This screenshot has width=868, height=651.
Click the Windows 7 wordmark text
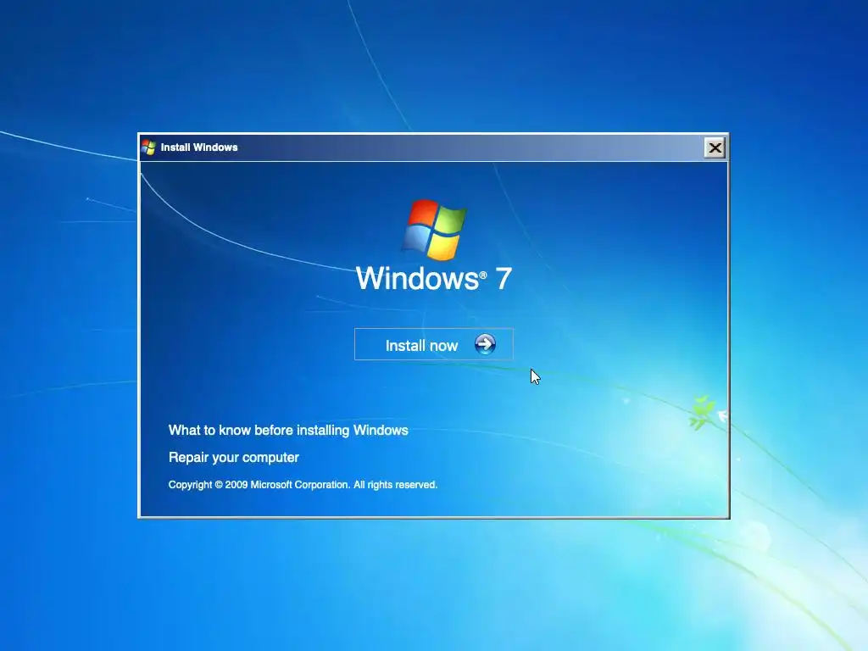pos(433,278)
